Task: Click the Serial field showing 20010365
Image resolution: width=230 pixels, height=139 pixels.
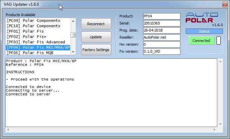Action: click(162, 23)
